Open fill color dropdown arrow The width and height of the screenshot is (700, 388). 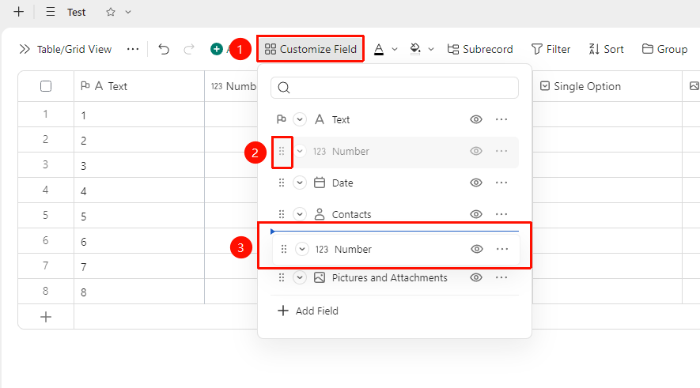coord(431,49)
